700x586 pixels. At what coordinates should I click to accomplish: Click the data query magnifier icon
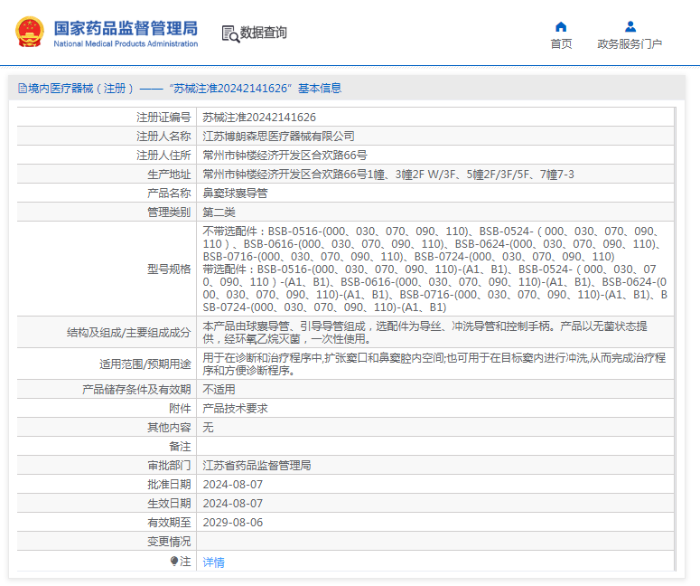tap(231, 34)
